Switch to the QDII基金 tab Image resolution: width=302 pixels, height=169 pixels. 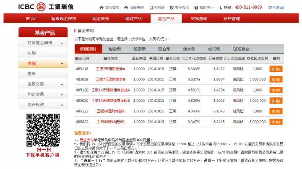241,49
